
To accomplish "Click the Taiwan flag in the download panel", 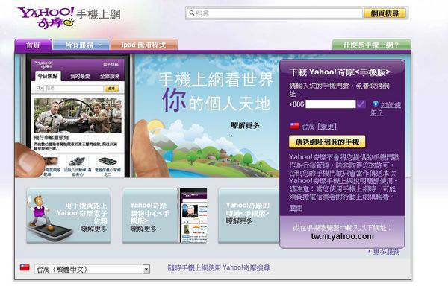I will pos(294,126).
